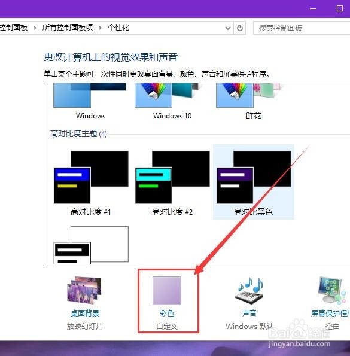
Task: Click the 声音 link
Action: [x=249, y=314]
